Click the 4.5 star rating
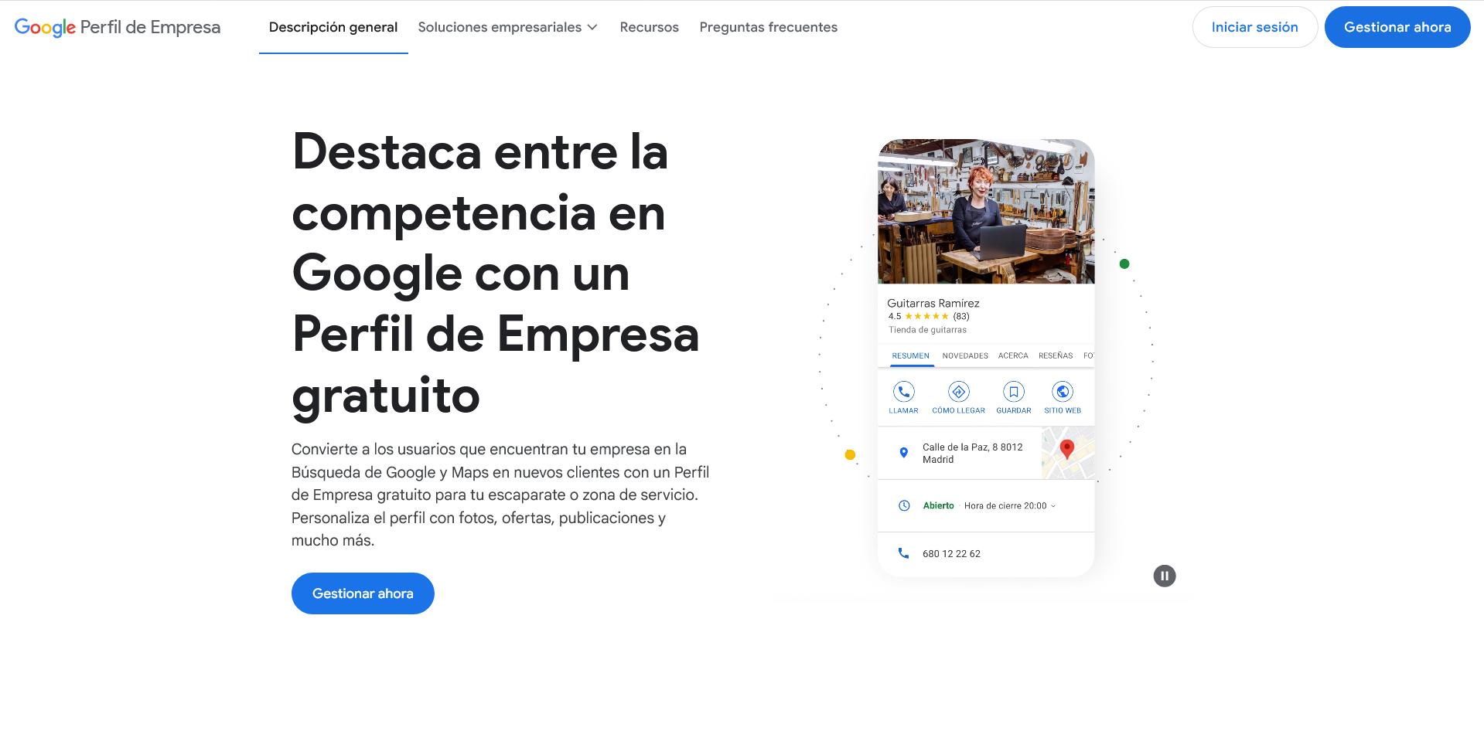1484x731 pixels. click(918, 316)
